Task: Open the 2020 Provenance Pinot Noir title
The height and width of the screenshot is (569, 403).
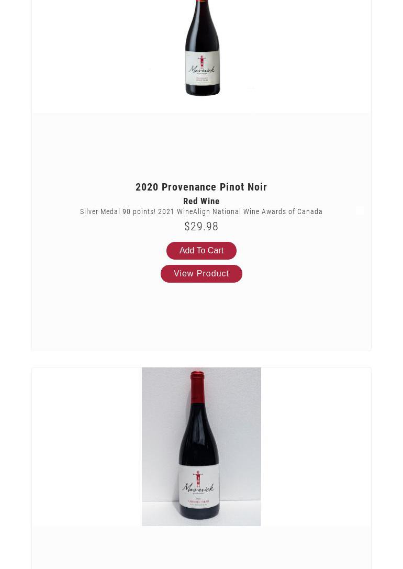Action: coord(201,187)
